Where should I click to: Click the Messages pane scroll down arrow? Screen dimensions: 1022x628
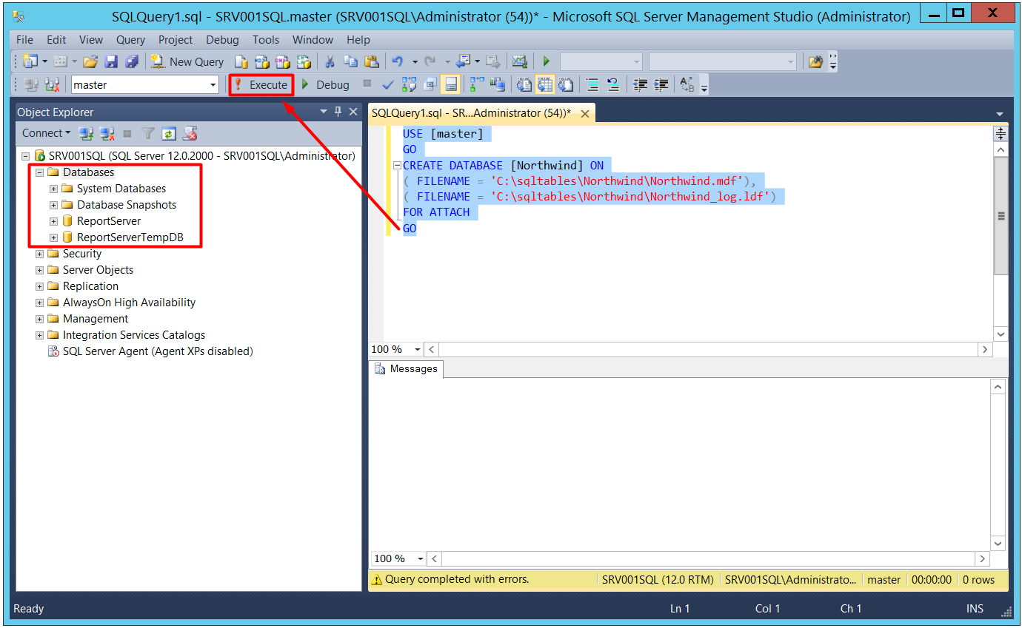[x=998, y=544]
